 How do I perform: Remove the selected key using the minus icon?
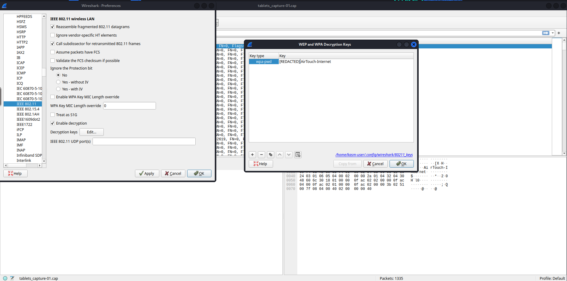261,155
